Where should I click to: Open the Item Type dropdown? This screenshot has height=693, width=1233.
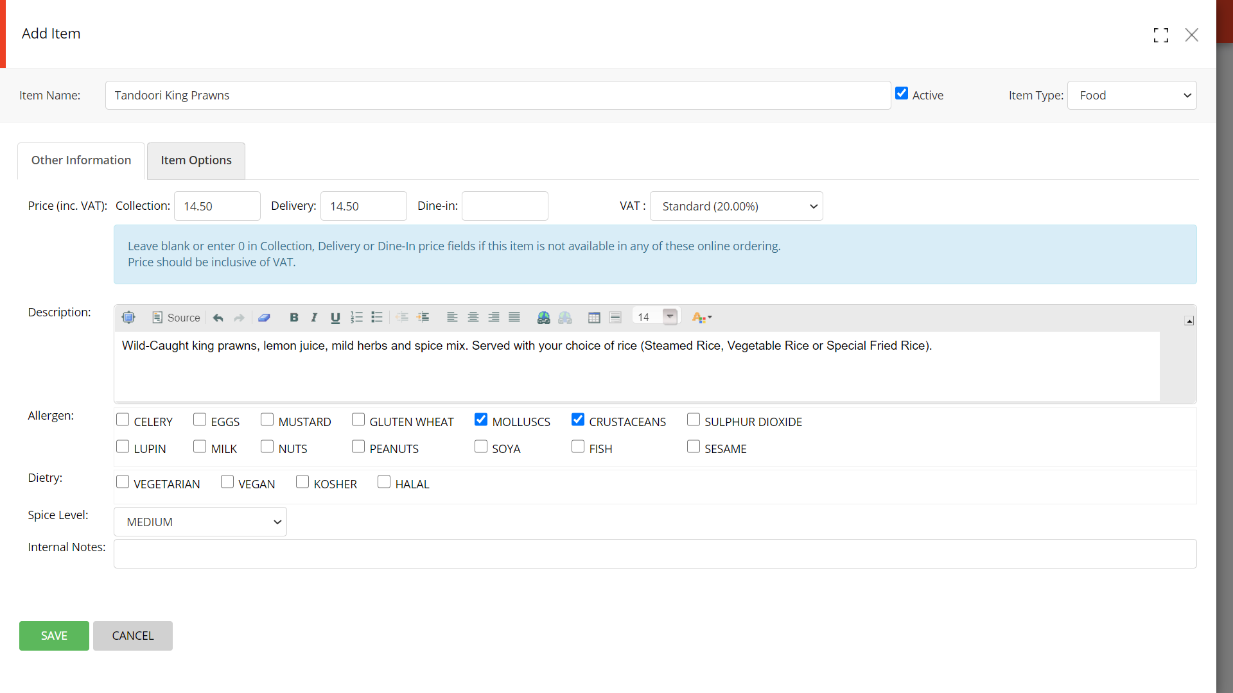[1132, 96]
